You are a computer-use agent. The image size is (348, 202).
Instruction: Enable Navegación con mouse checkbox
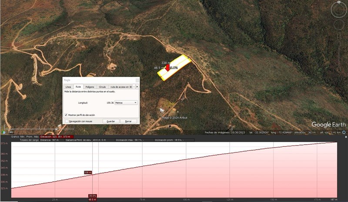pos(66,121)
